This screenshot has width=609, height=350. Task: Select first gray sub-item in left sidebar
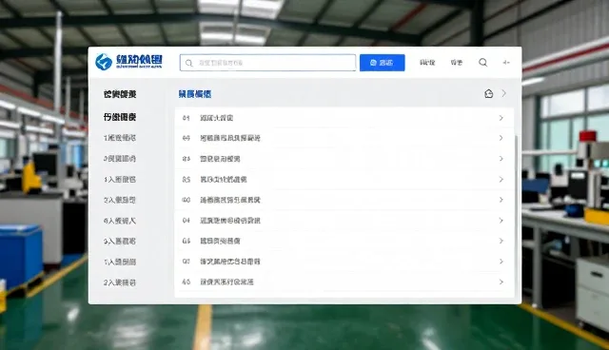pos(120,138)
